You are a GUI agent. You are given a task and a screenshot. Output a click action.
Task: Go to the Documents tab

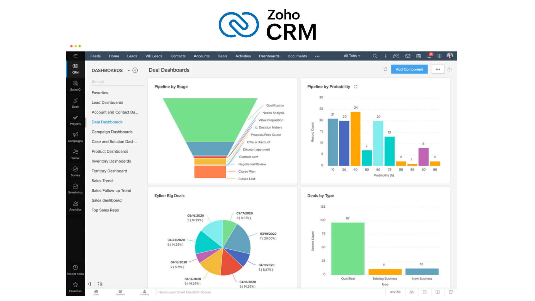[x=297, y=56]
